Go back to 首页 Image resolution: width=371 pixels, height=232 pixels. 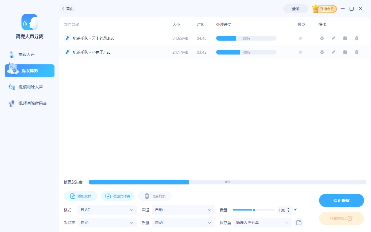68,9
